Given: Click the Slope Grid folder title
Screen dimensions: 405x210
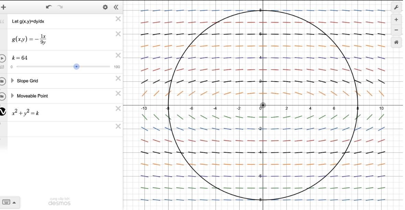Looking at the screenshot, I should click(x=27, y=81).
